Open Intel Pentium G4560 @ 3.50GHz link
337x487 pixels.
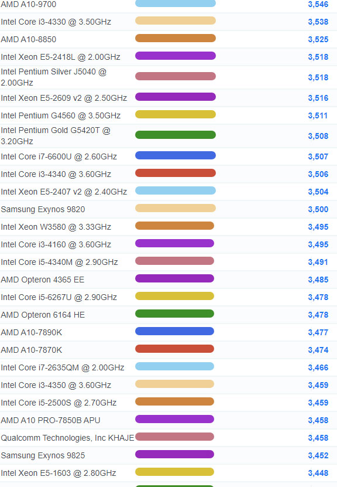tap(61, 115)
